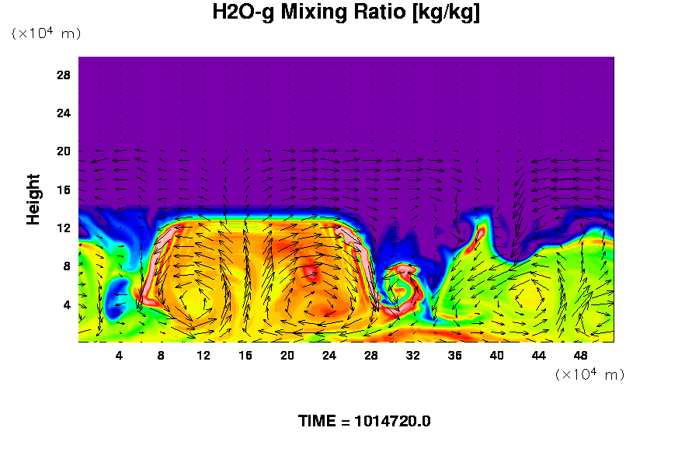The width and height of the screenshot is (699, 466).
Task: Click the y-axis tick label 28
Action: tap(64, 75)
